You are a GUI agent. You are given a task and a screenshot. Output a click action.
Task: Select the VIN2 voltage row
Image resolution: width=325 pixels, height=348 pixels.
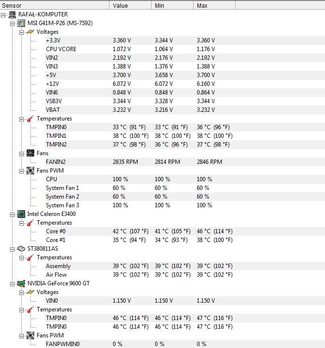tap(185, 58)
